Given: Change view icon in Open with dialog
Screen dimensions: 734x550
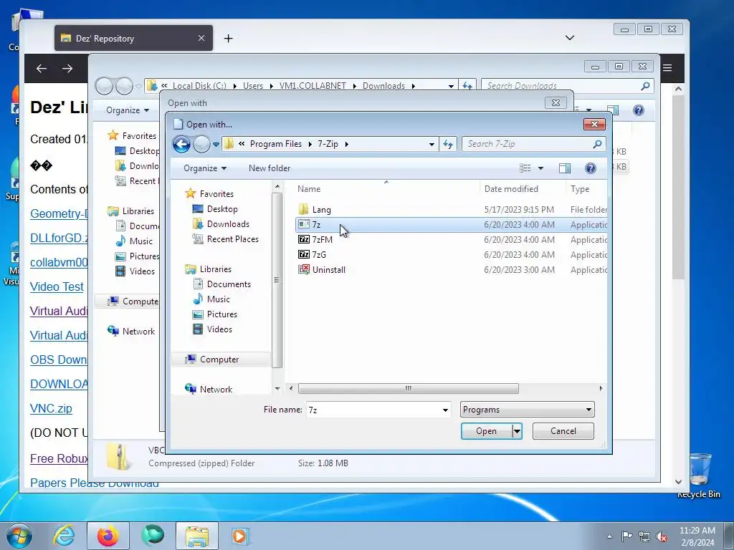Looking at the screenshot, I should [525, 168].
